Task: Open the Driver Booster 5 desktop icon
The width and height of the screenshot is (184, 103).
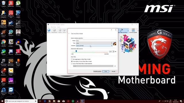Action: point(3,72)
